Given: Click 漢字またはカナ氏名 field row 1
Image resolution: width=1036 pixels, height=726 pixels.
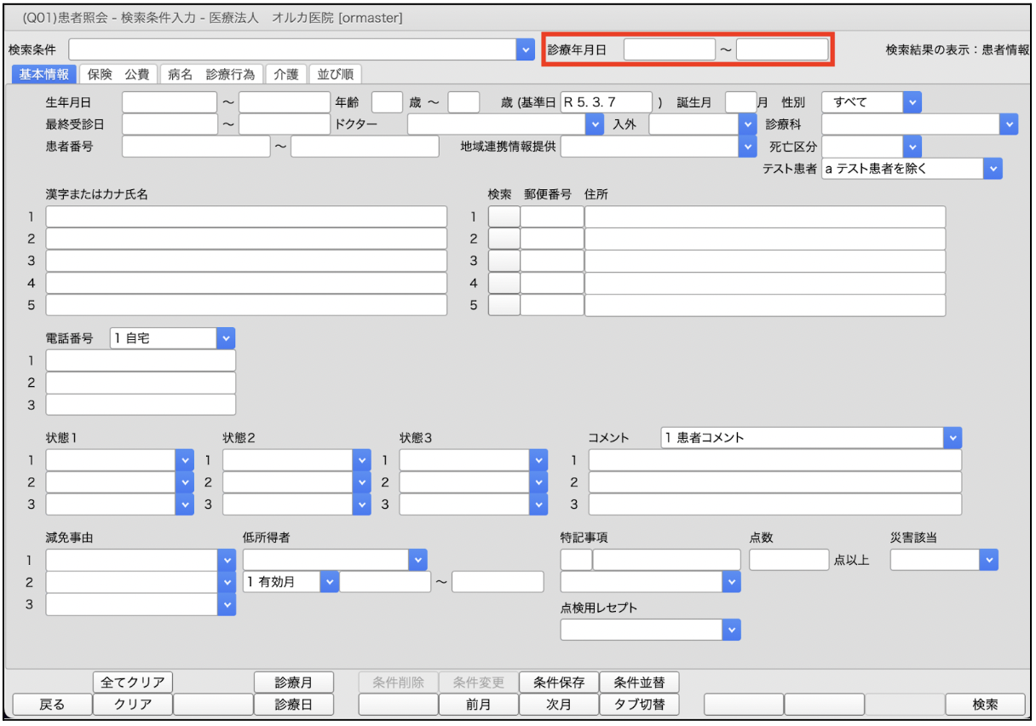Looking at the screenshot, I should pos(246,216).
